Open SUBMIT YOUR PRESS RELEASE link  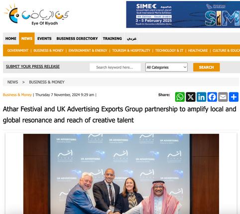click(33, 66)
